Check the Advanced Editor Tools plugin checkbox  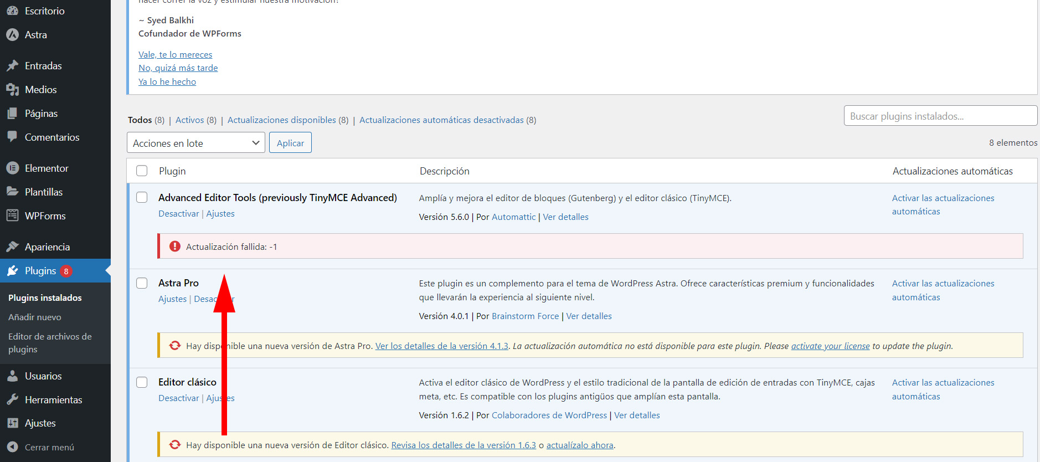point(142,197)
